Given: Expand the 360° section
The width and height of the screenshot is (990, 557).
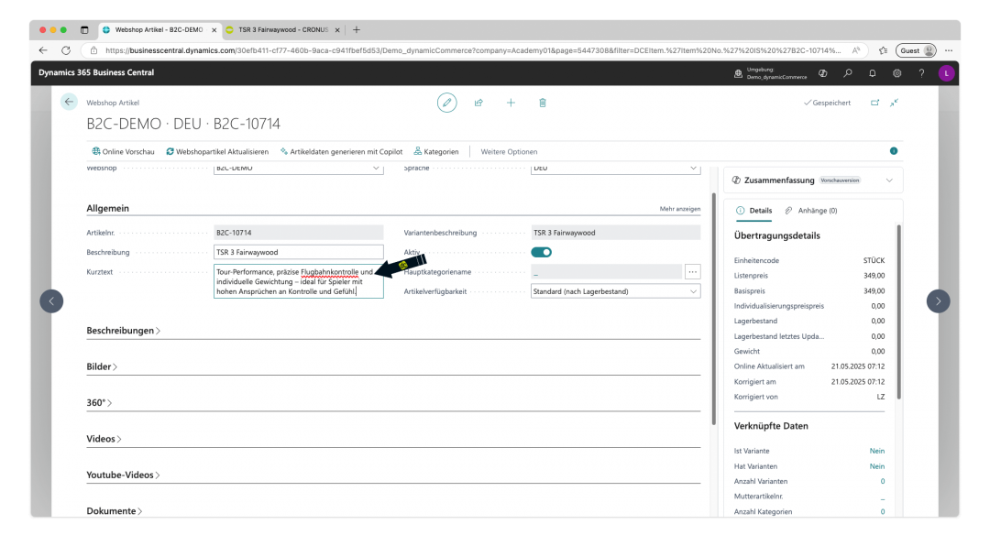Looking at the screenshot, I should point(99,402).
